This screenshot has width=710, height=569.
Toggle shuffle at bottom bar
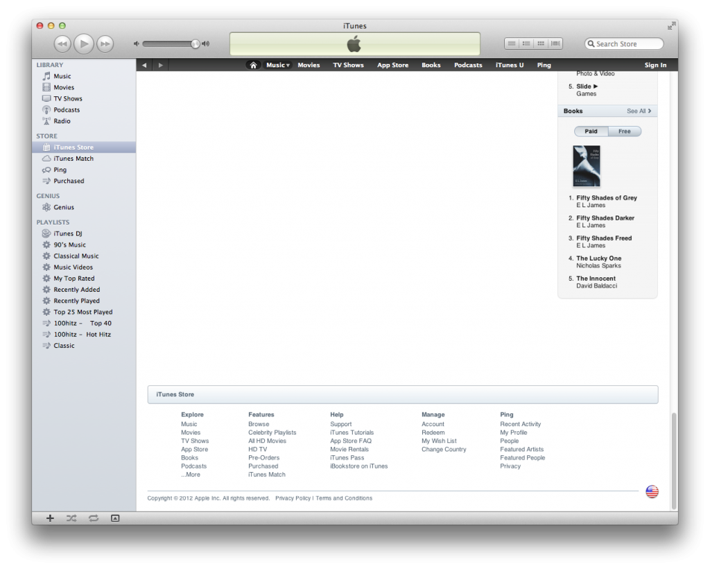[x=71, y=518]
